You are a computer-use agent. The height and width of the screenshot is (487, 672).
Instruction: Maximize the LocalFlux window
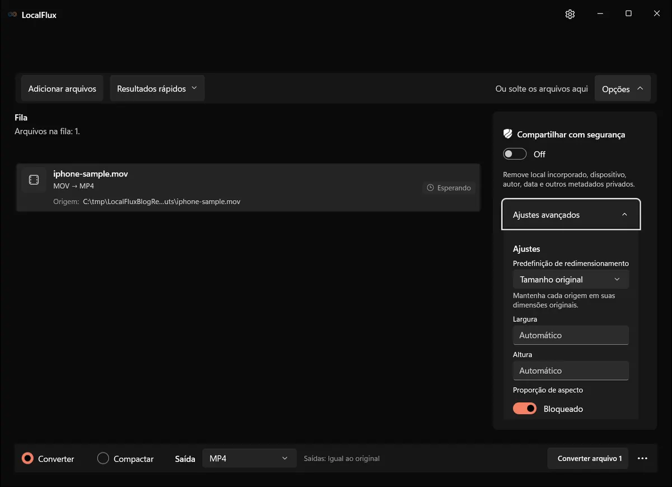pos(628,14)
